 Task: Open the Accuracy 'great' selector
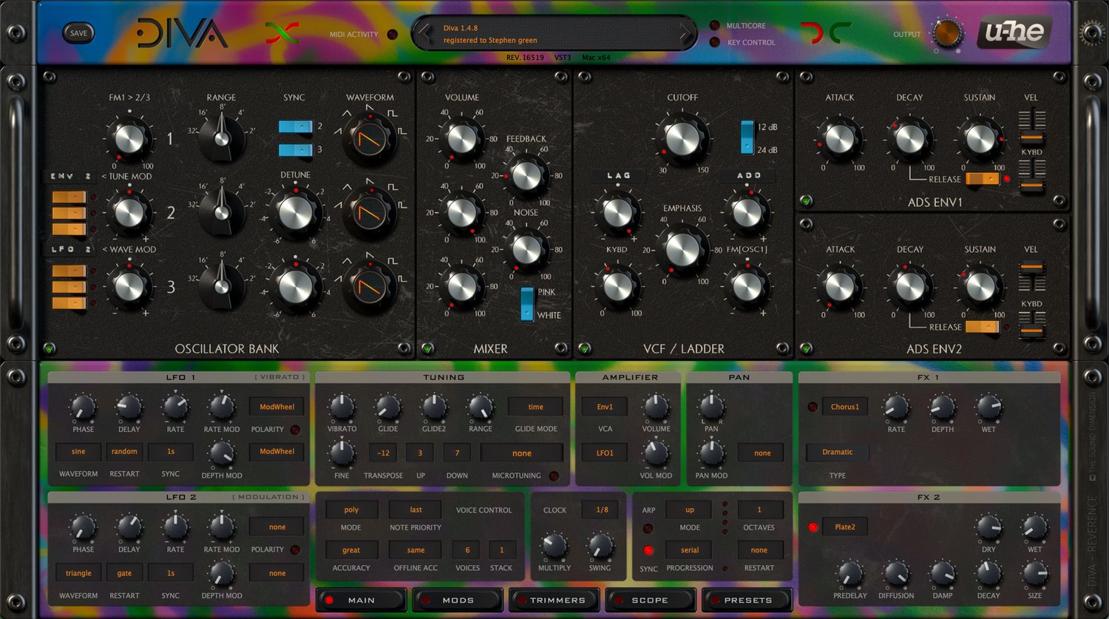tap(351, 550)
